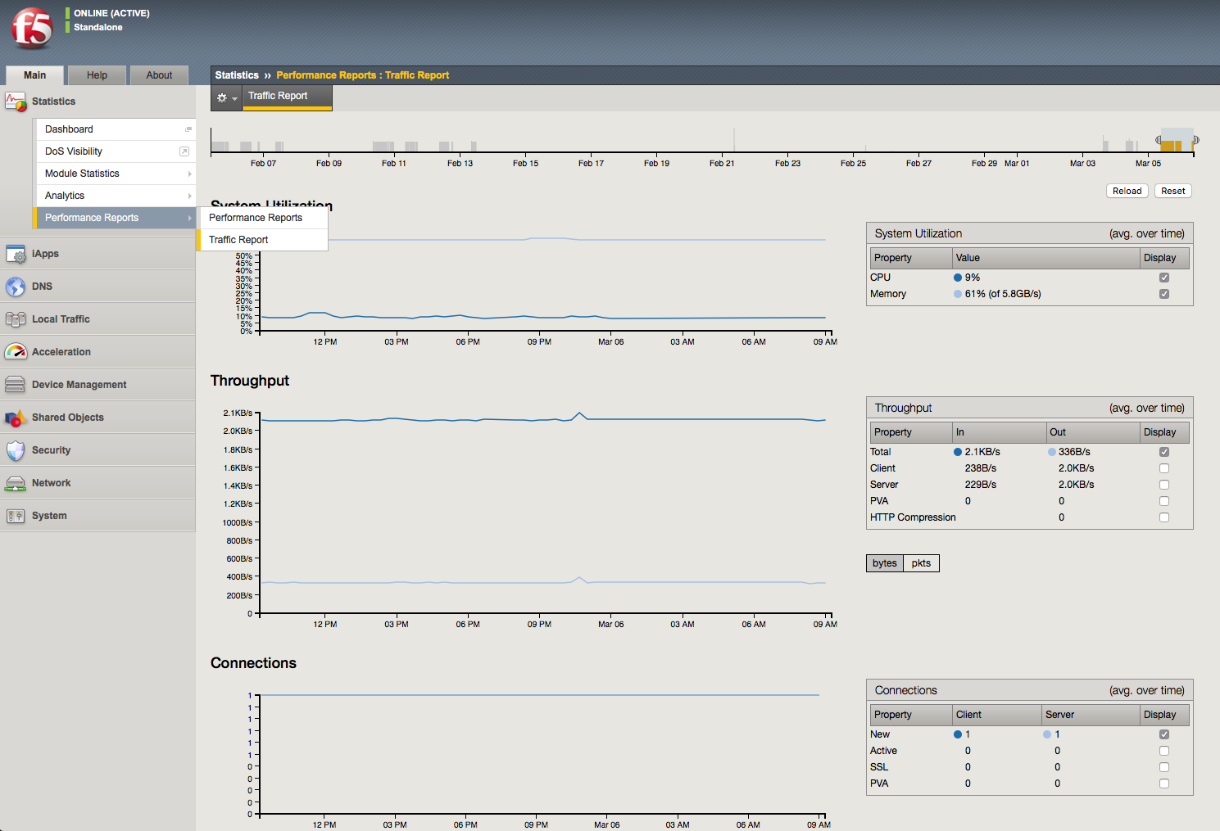Click Feb 21 timeline marker spike
This screenshot has height=831, width=1220.
pyautogui.click(x=734, y=139)
